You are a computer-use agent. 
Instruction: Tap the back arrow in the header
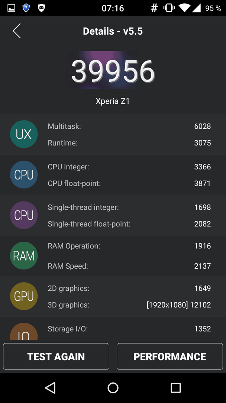pos(17,31)
